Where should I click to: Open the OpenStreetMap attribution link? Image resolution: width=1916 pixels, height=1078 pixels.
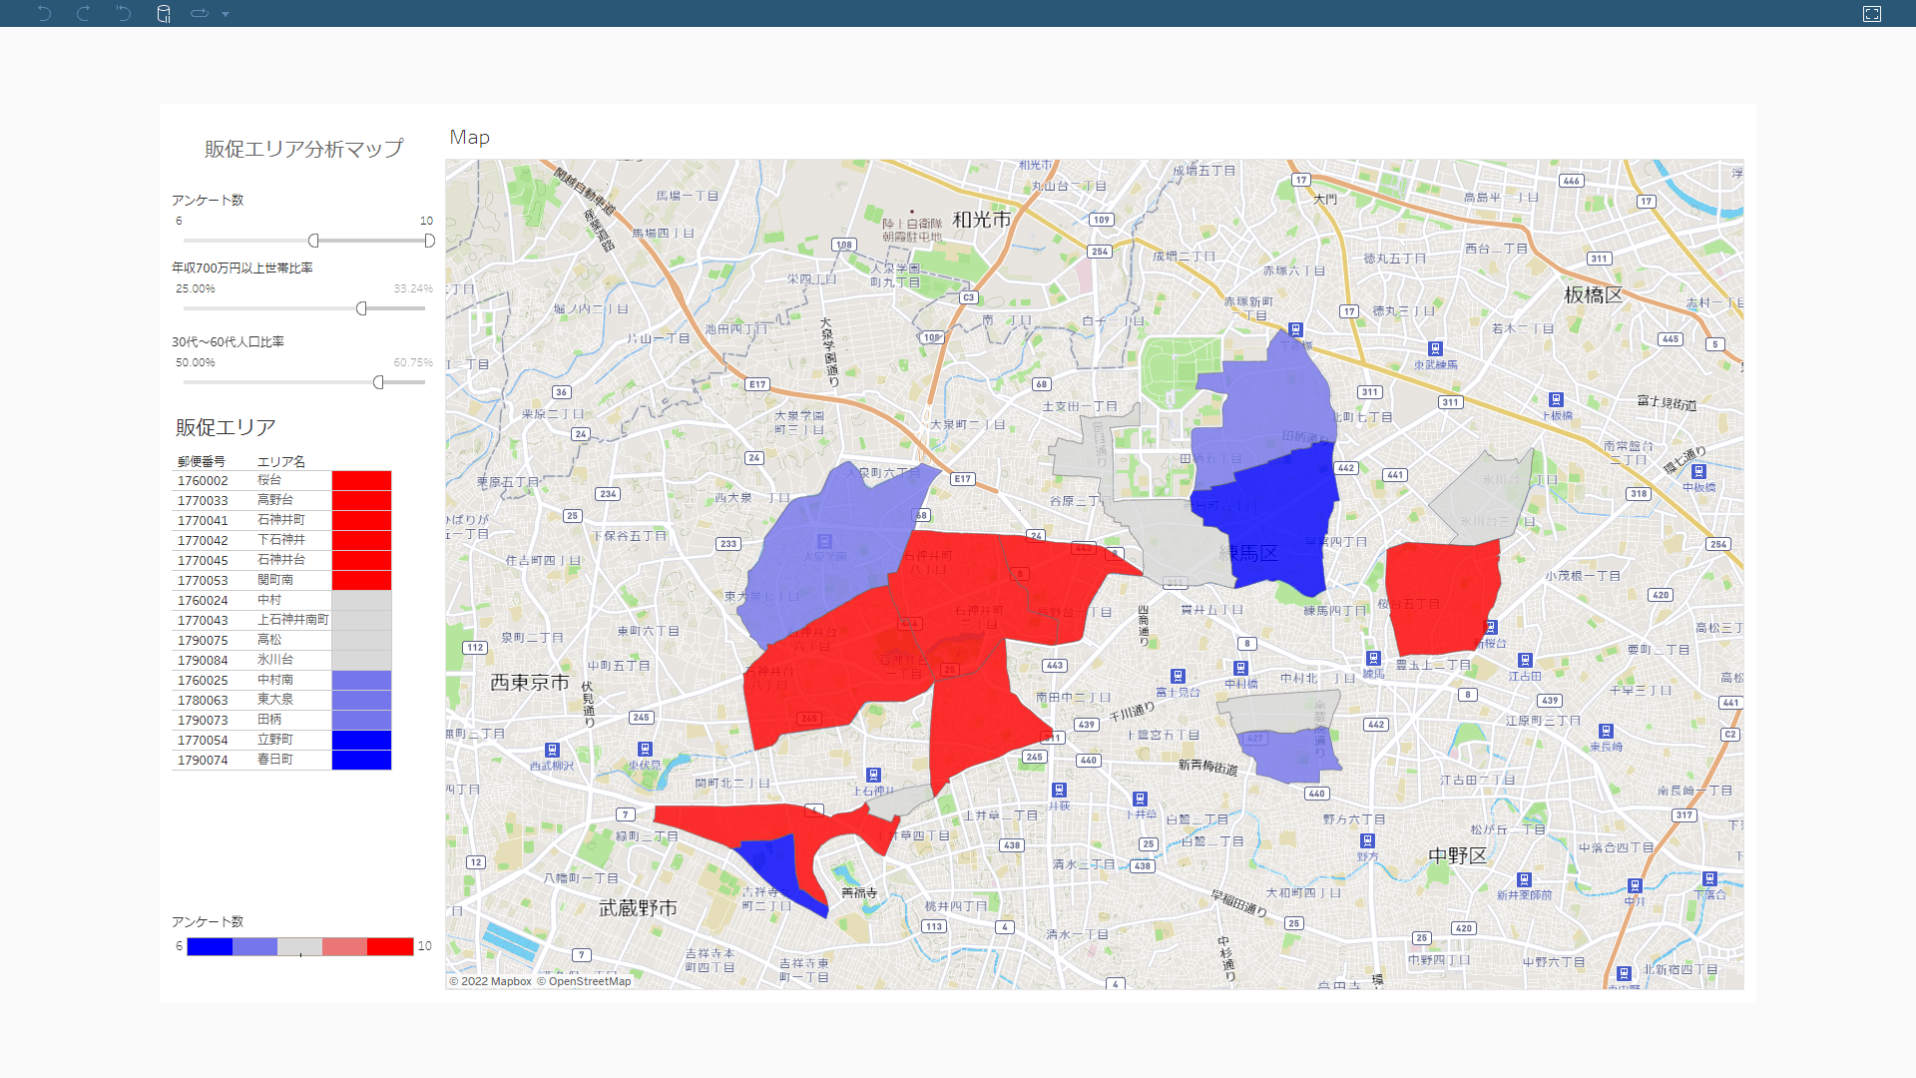click(589, 981)
